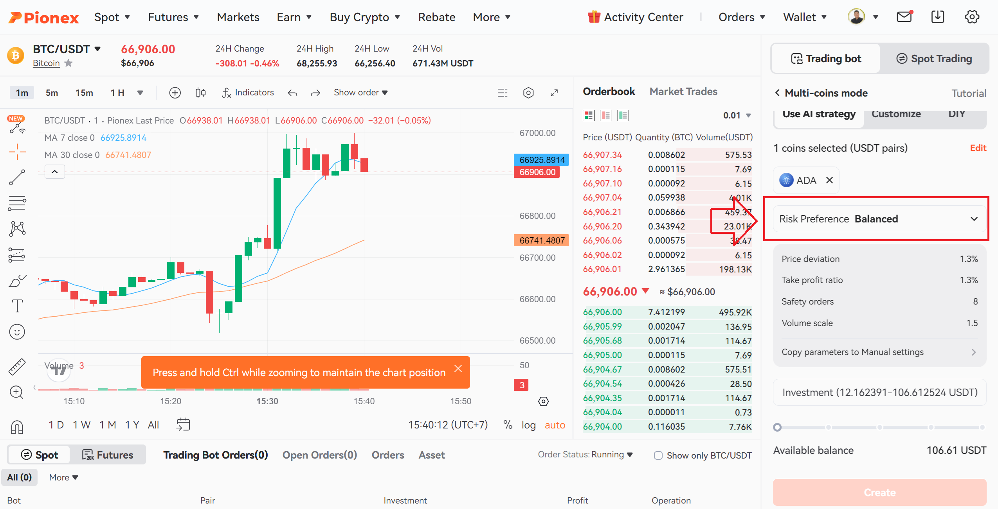Go to Activity Center
998x509 pixels.
click(635, 17)
